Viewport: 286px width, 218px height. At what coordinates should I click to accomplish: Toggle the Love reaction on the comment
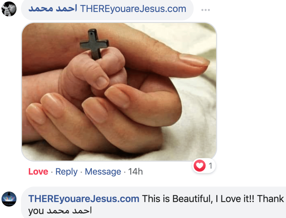click(38, 172)
